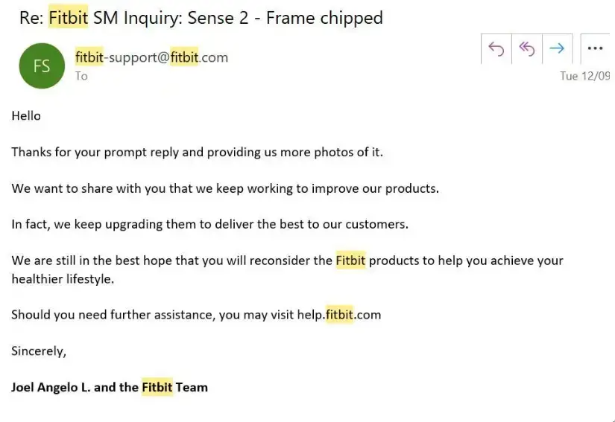615x422 pixels.
Task: Click the Reply arrow icon
Action: 496,49
